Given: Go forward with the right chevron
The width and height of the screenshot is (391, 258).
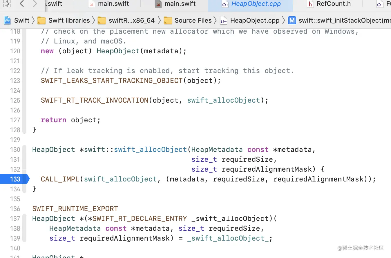Looking at the screenshot, I should coord(35,4).
